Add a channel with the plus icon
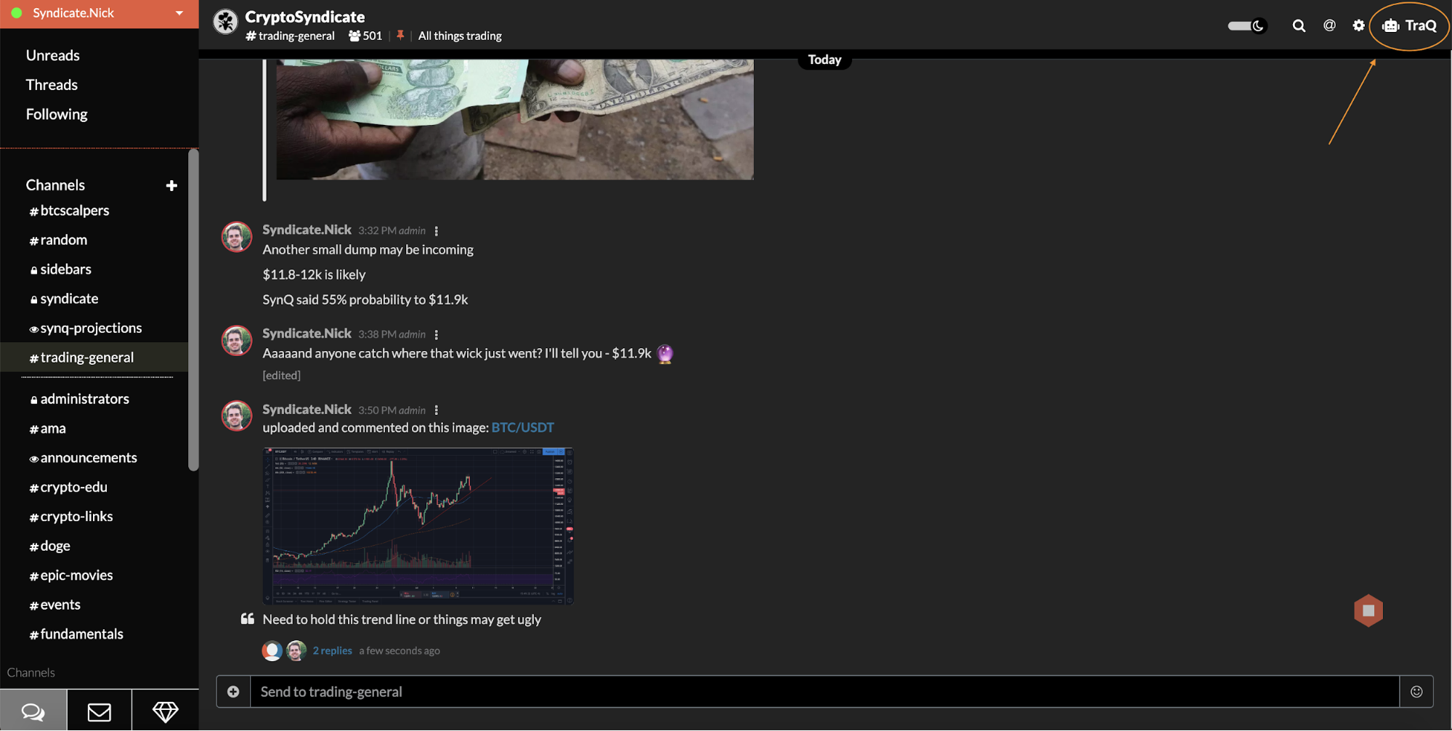 (x=171, y=185)
